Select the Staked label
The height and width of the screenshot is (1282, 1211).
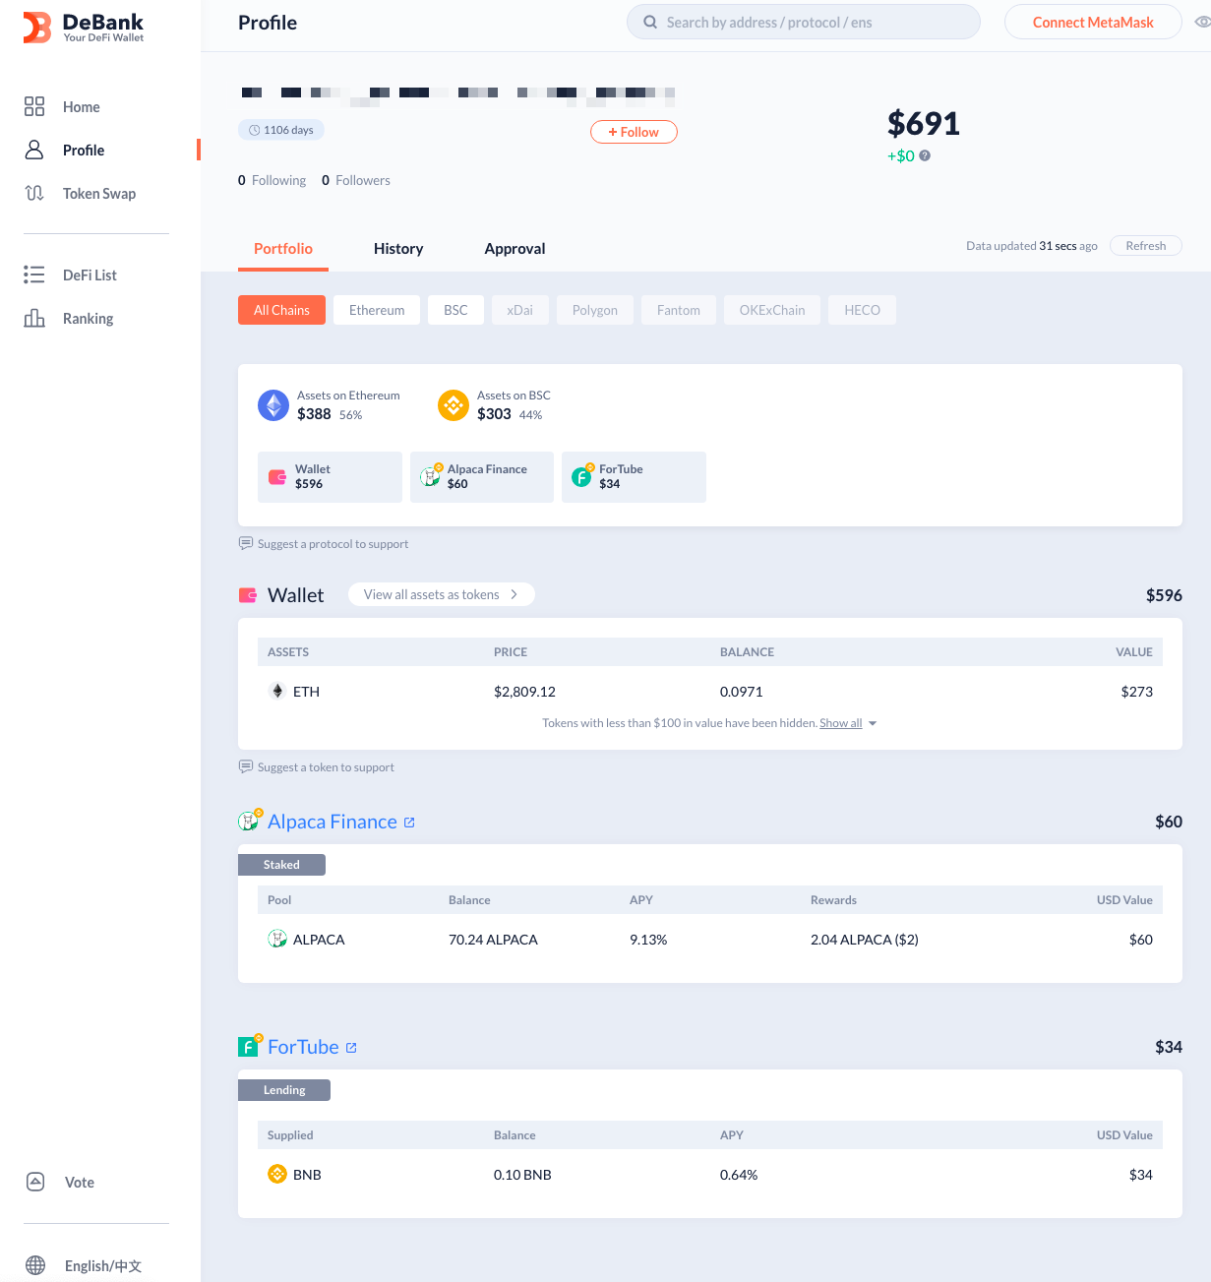pyautogui.click(x=281, y=865)
